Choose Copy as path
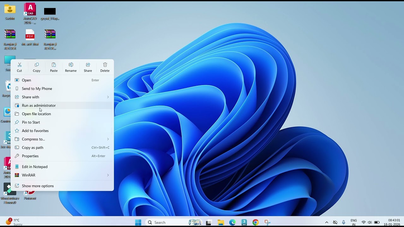Image resolution: width=404 pixels, height=227 pixels. click(62, 148)
